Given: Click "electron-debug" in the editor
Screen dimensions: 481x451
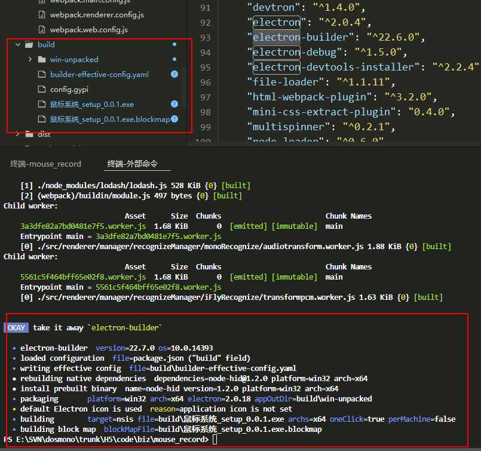Looking at the screenshot, I should coord(295,52).
